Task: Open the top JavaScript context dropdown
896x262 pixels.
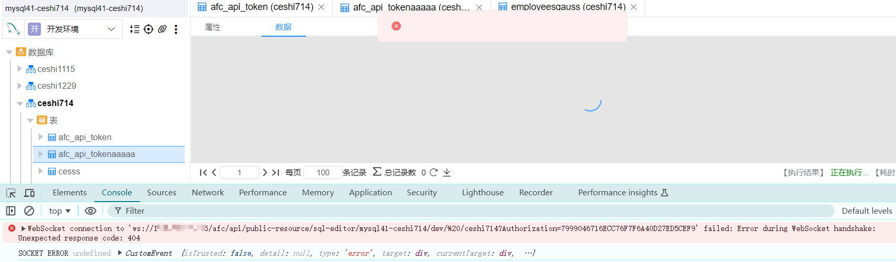Action: point(59,211)
